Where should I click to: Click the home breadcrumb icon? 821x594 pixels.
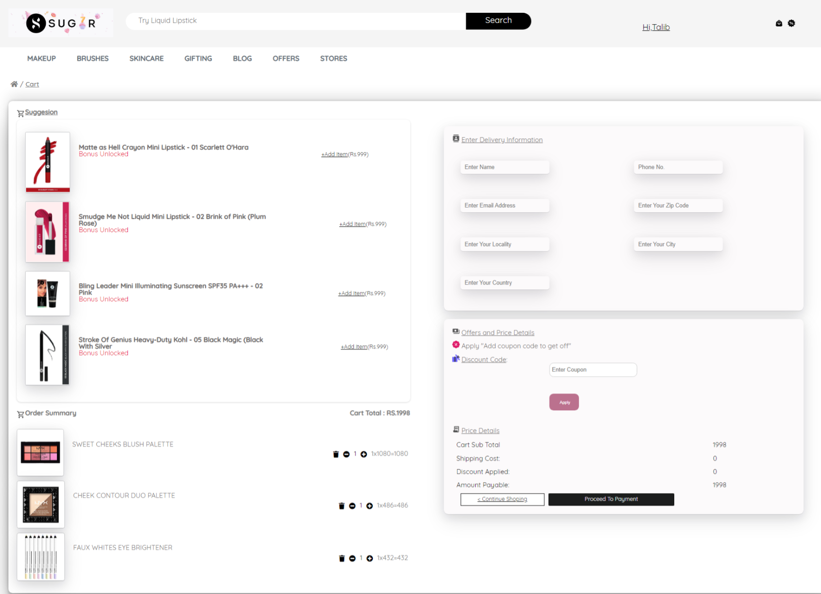point(14,84)
